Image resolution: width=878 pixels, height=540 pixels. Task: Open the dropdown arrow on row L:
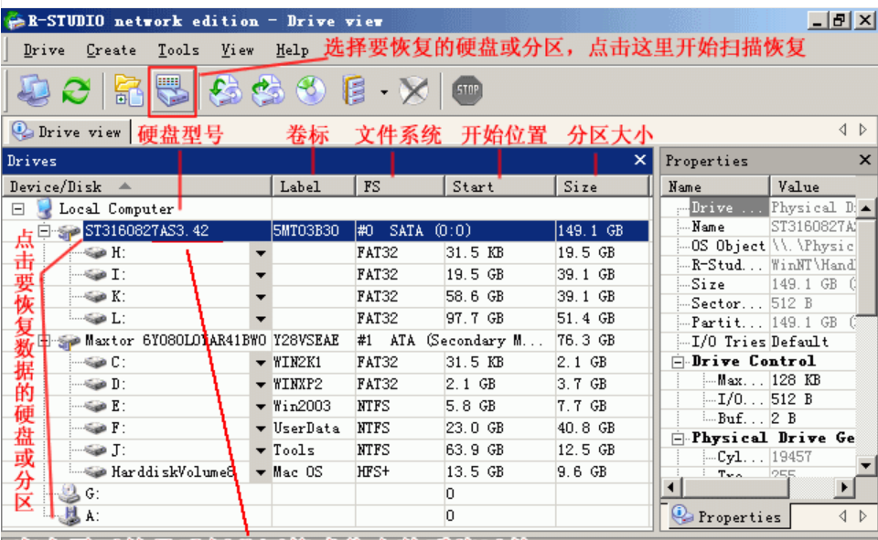point(261,319)
